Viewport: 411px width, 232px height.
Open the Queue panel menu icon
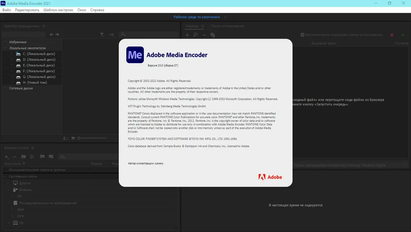click(203, 26)
